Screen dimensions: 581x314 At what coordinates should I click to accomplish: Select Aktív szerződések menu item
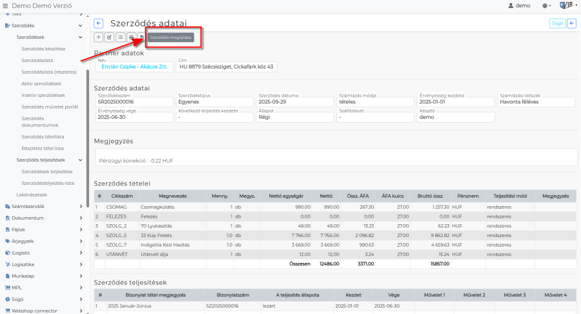point(41,83)
